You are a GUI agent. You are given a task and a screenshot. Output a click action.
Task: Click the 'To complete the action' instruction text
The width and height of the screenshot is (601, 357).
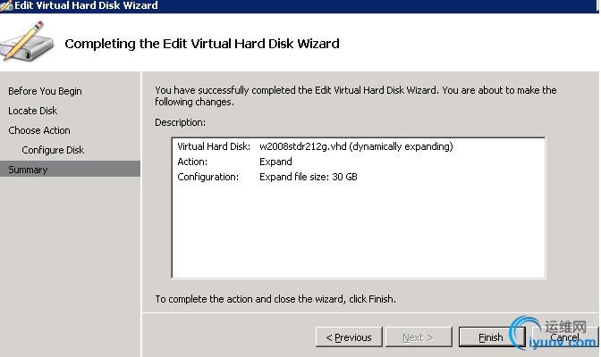(x=275, y=299)
